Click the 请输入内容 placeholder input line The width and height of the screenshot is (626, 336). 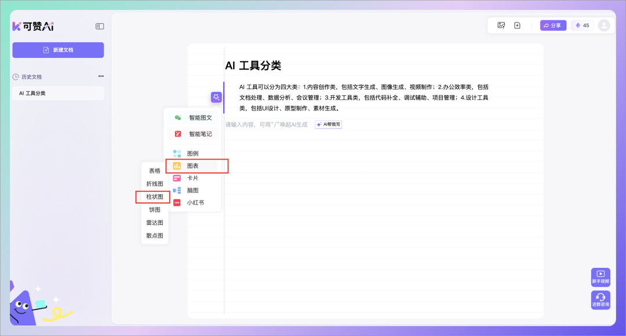click(266, 124)
